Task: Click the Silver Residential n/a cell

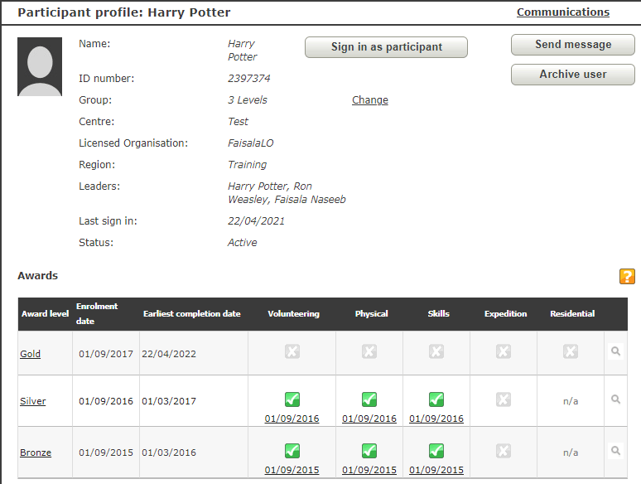Action: point(571,401)
